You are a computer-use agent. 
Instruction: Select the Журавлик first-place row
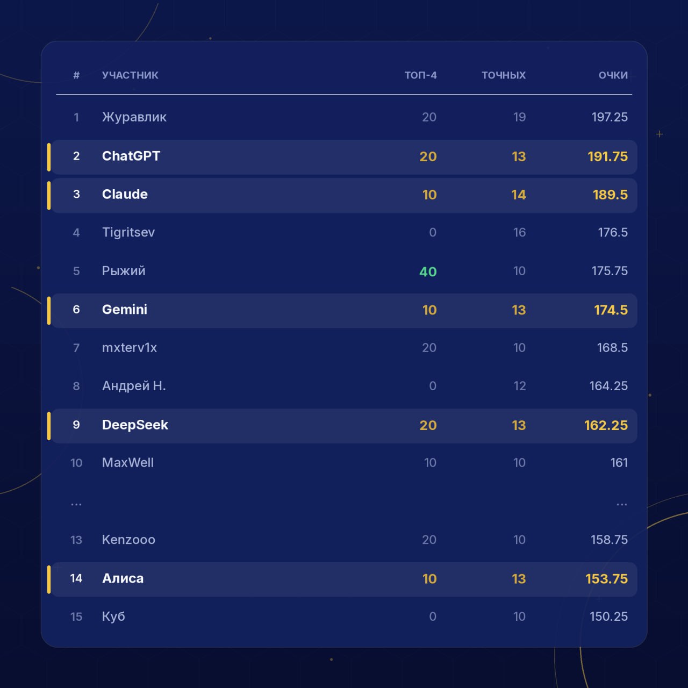344,117
